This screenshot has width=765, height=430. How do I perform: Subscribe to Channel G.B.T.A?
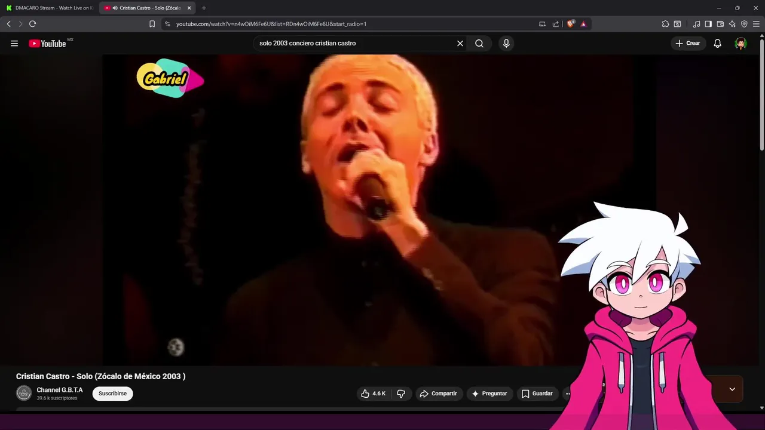[x=112, y=394]
